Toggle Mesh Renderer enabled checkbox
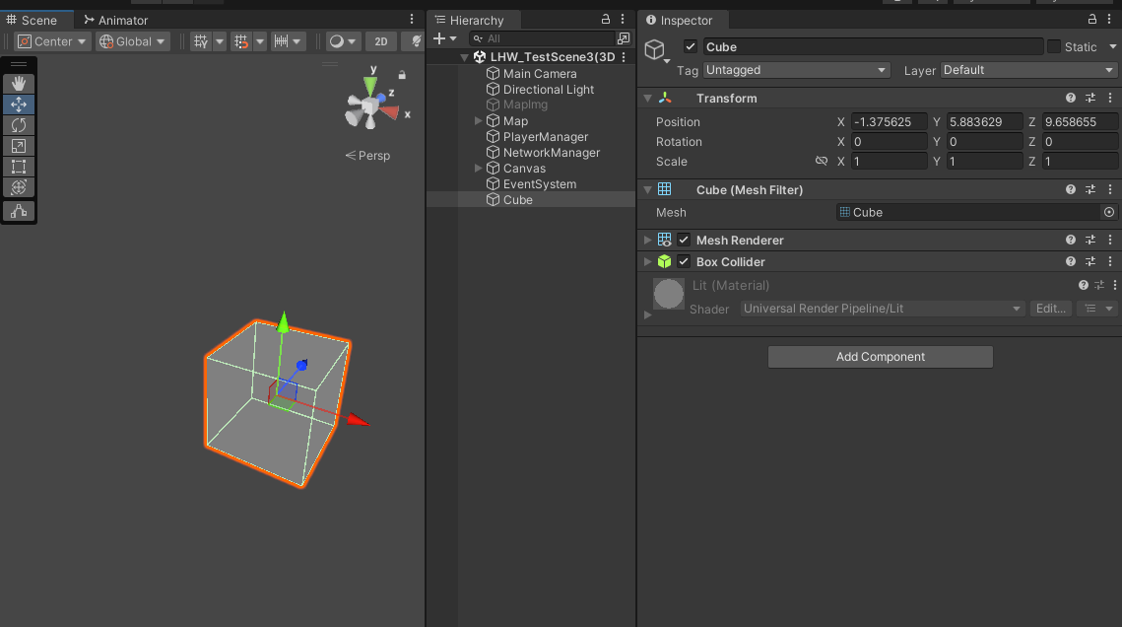 (x=684, y=240)
